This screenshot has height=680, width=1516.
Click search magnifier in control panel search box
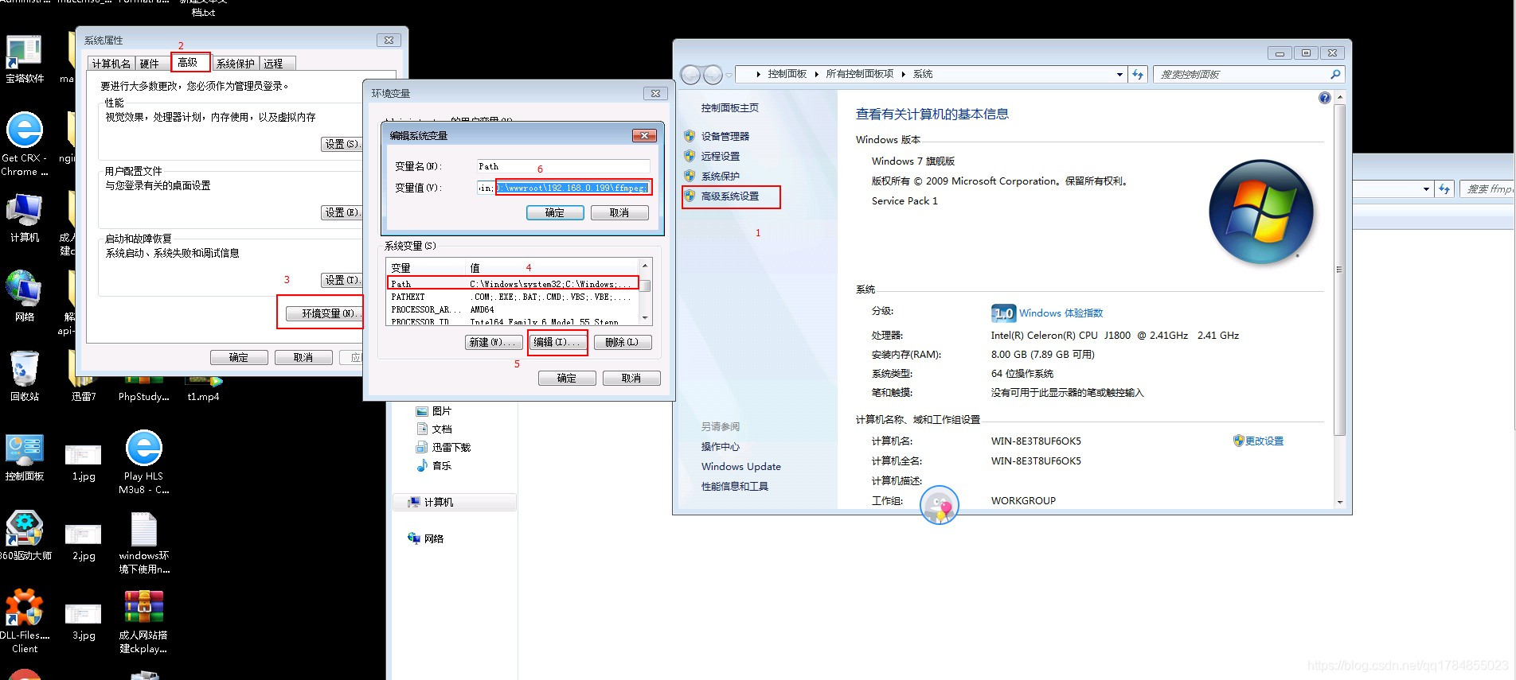pyautogui.click(x=1335, y=74)
